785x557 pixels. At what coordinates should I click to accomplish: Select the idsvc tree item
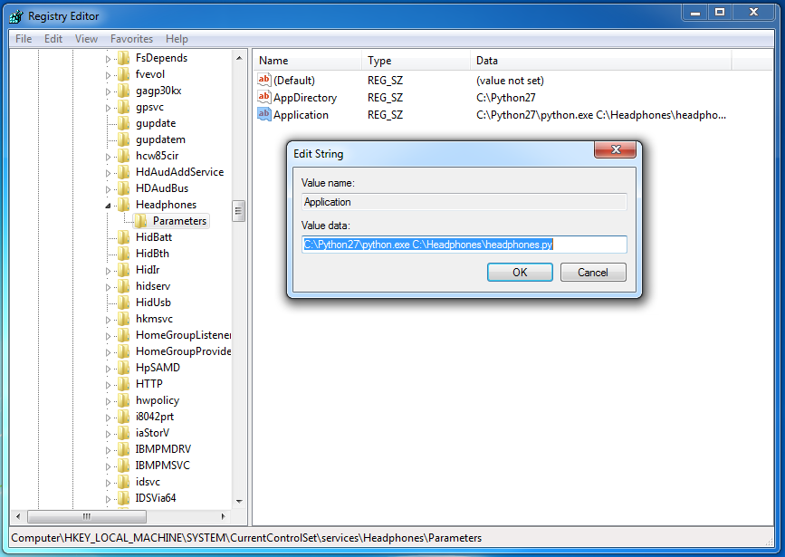(148, 482)
